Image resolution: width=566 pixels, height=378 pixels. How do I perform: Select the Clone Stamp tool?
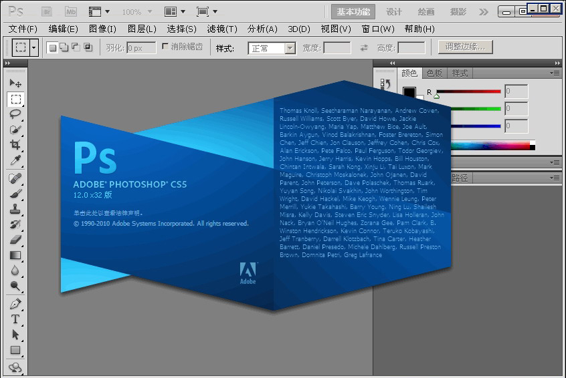(15, 208)
